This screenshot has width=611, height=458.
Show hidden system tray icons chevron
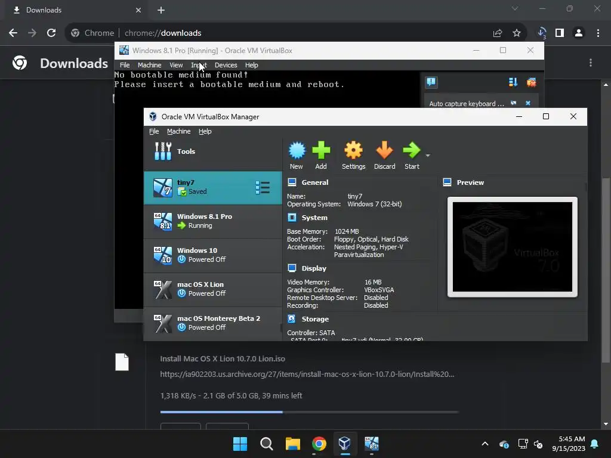point(485,444)
